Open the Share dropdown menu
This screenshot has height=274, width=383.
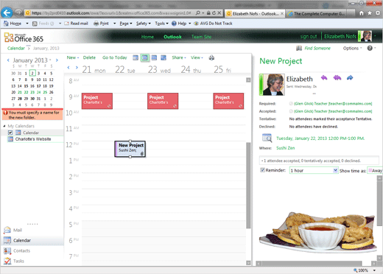coord(179,57)
